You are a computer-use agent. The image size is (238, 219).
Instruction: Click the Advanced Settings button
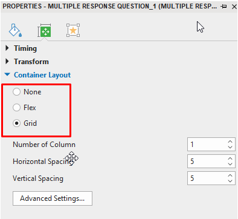53,198
